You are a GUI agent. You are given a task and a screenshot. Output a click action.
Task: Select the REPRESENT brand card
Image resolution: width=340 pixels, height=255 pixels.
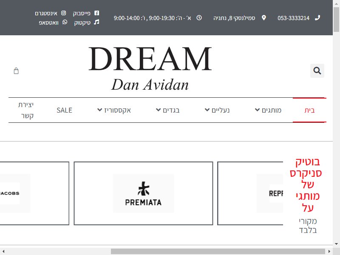(x=250, y=193)
